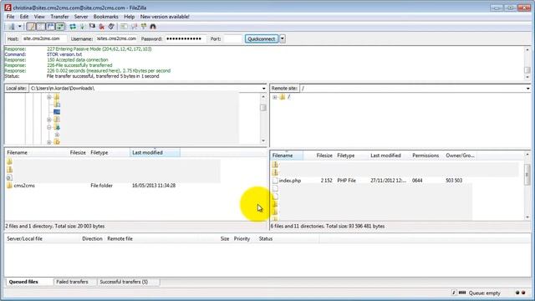This screenshot has height=301, width=535.
Task: Click the binoculars file search icon
Action: click(x=153, y=27)
